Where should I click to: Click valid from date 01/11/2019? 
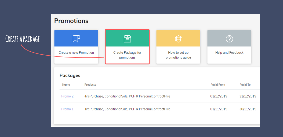coord(219,109)
